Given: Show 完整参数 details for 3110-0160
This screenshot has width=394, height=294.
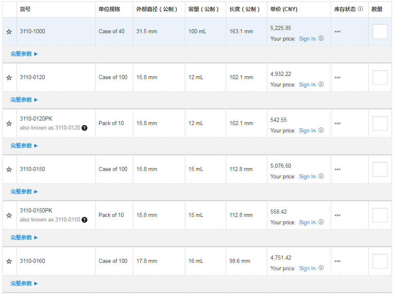Looking at the screenshot, I should [x=24, y=283].
